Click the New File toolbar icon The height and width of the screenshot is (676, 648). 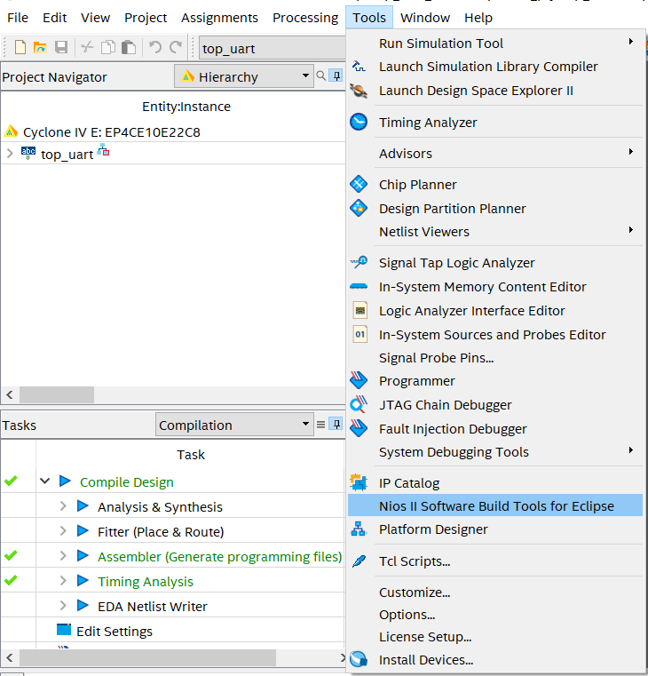tap(20, 47)
